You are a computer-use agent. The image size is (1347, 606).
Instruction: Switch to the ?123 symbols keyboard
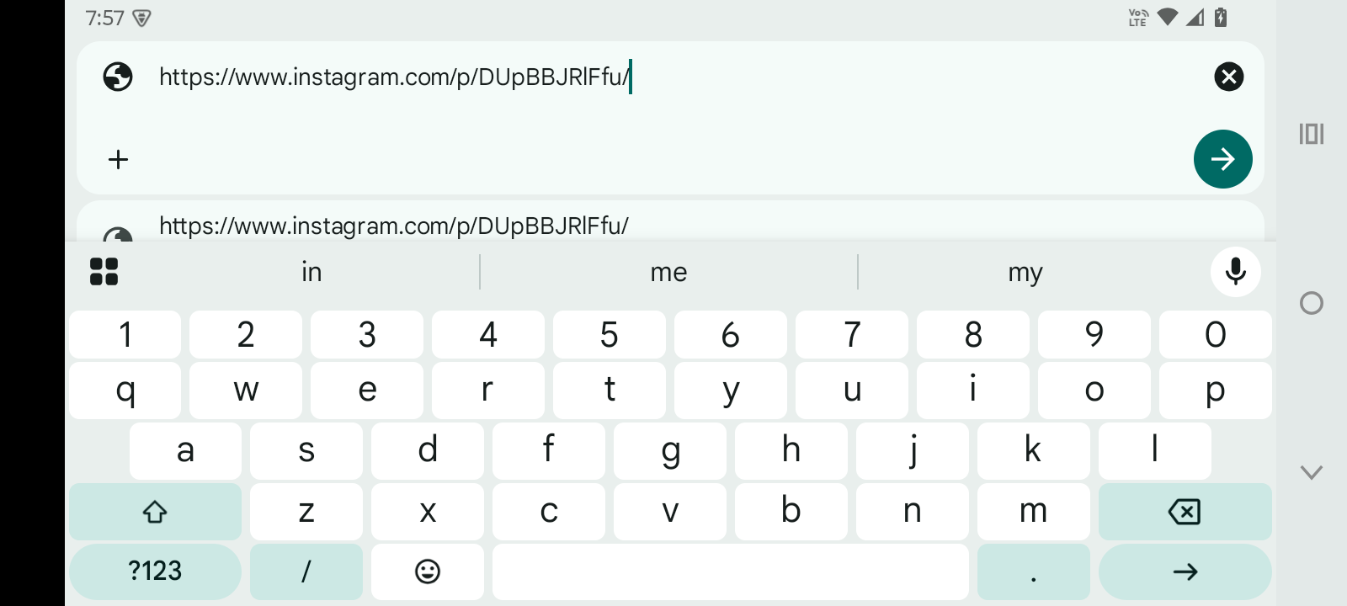155,571
